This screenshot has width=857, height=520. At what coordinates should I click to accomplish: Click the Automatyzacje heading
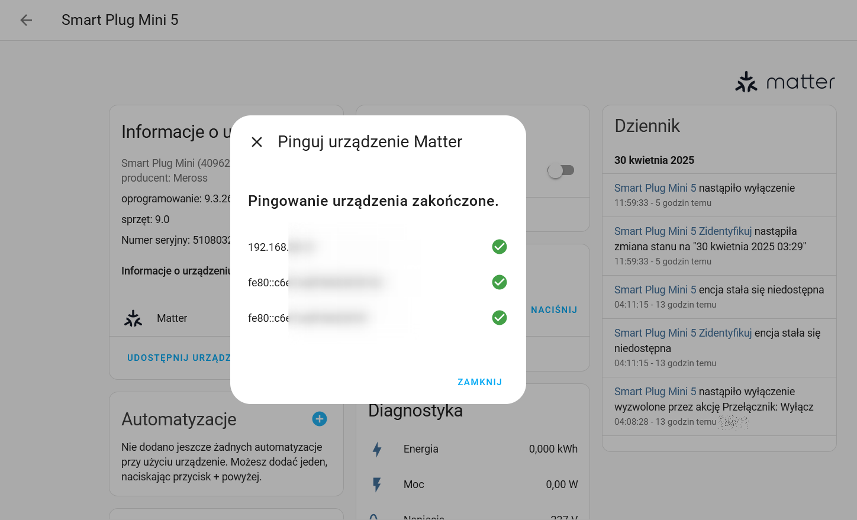click(x=179, y=419)
